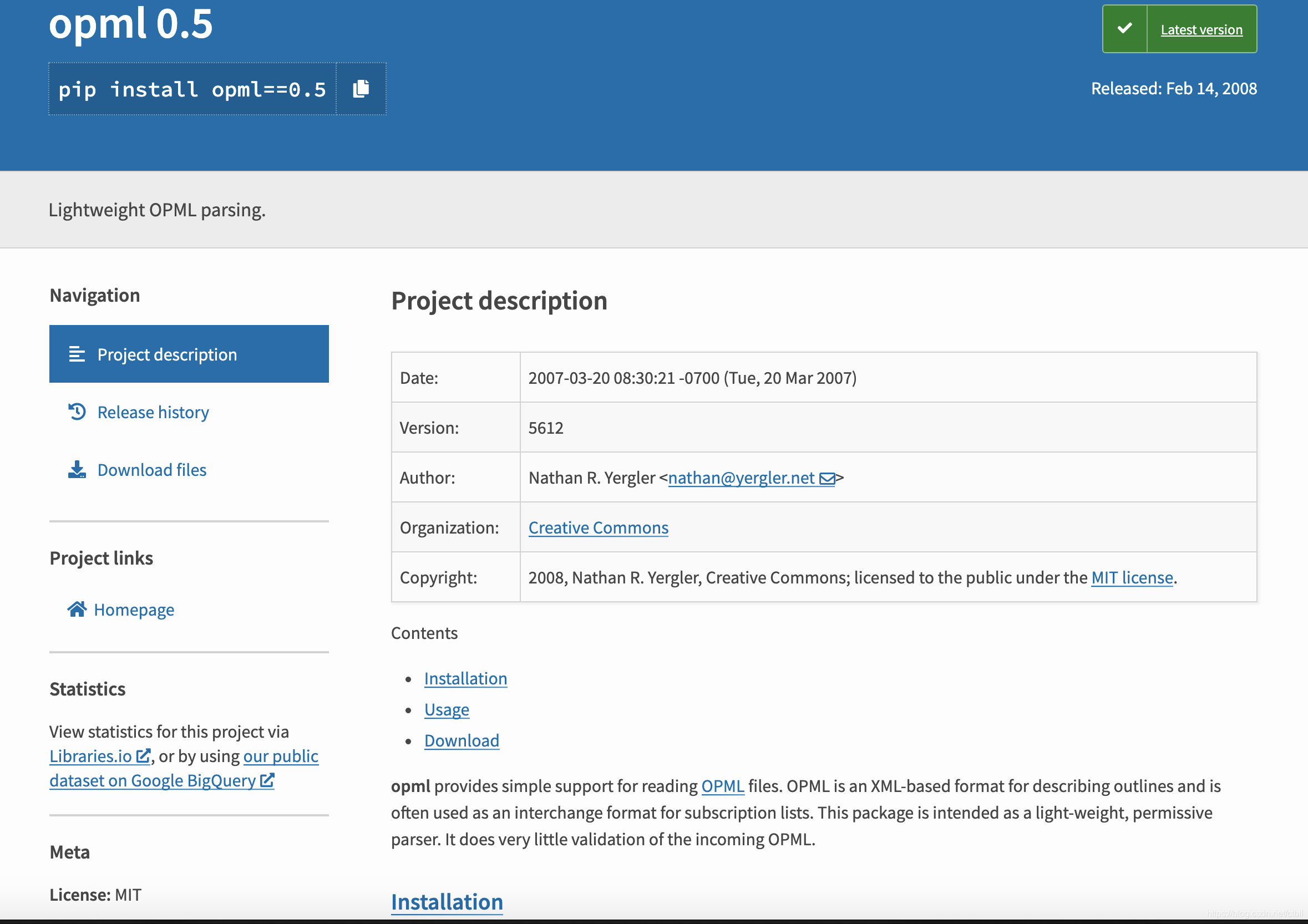Open the Creative Commons organization link
The width and height of the screenshot is (1308, 924).
(598, 527)
